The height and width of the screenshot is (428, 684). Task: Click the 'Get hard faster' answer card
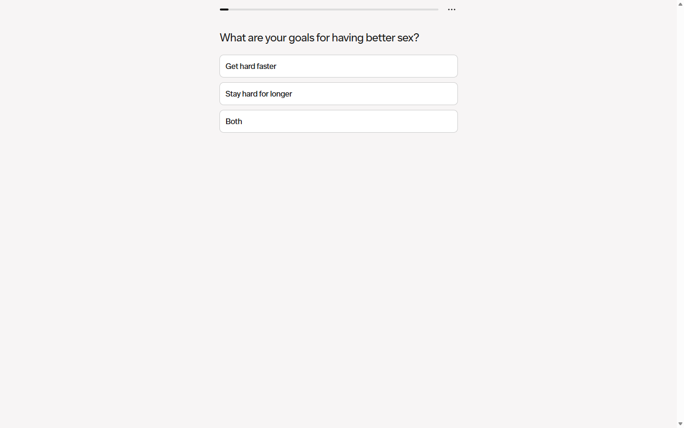tap(338, 66)
